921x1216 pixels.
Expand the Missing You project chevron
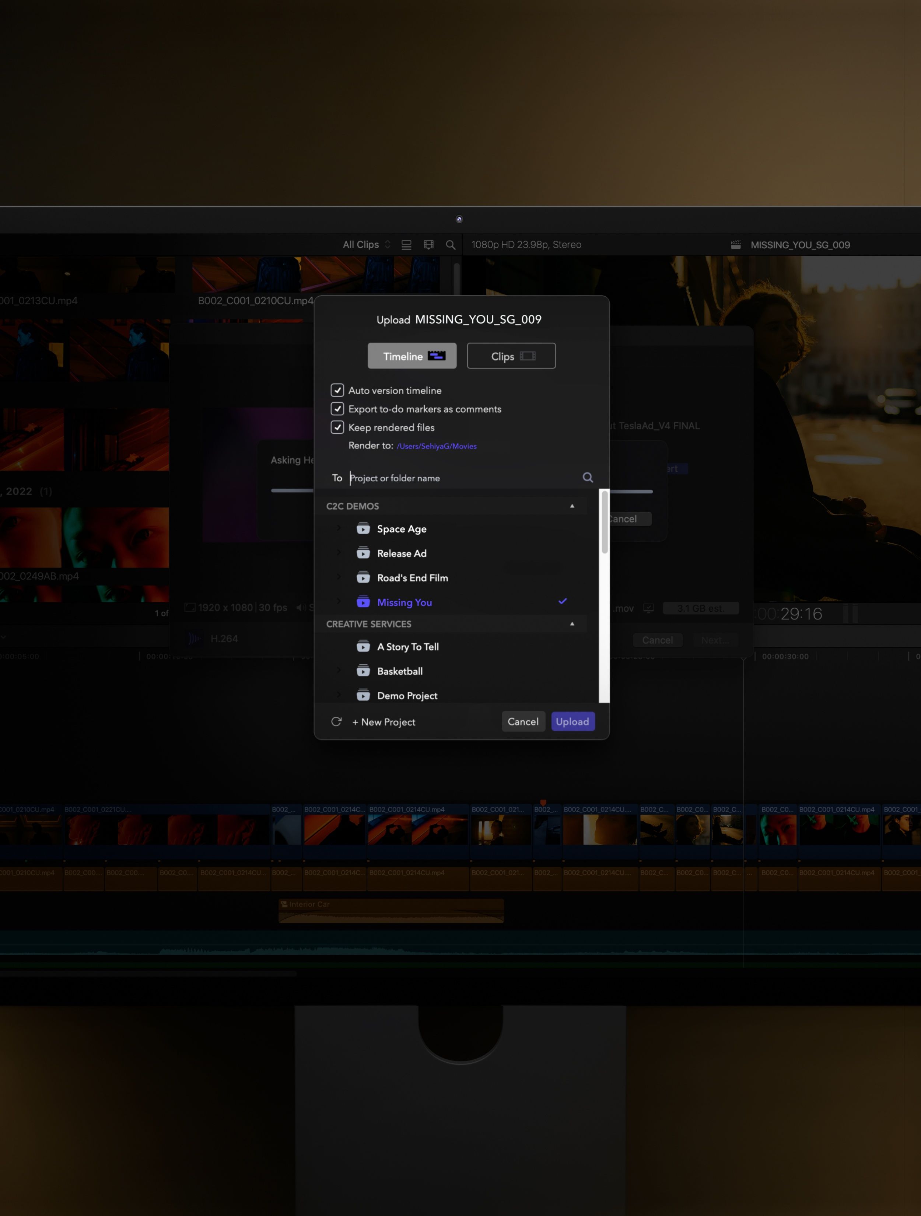pos(339,601)
